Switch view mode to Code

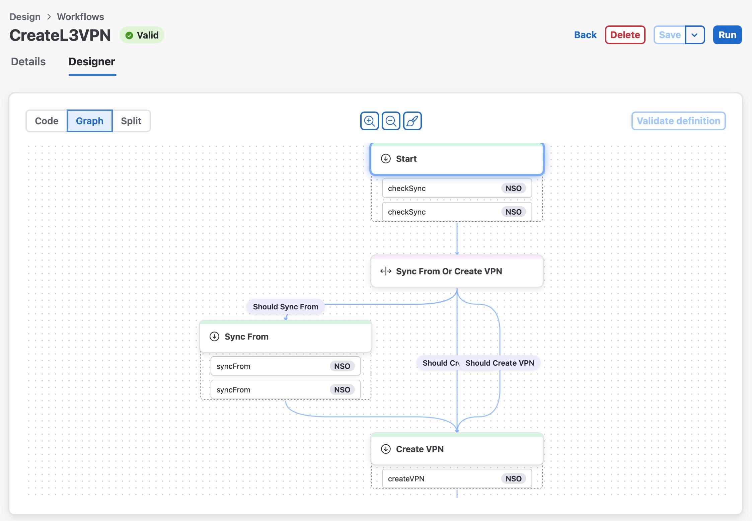tap(47, 121)
